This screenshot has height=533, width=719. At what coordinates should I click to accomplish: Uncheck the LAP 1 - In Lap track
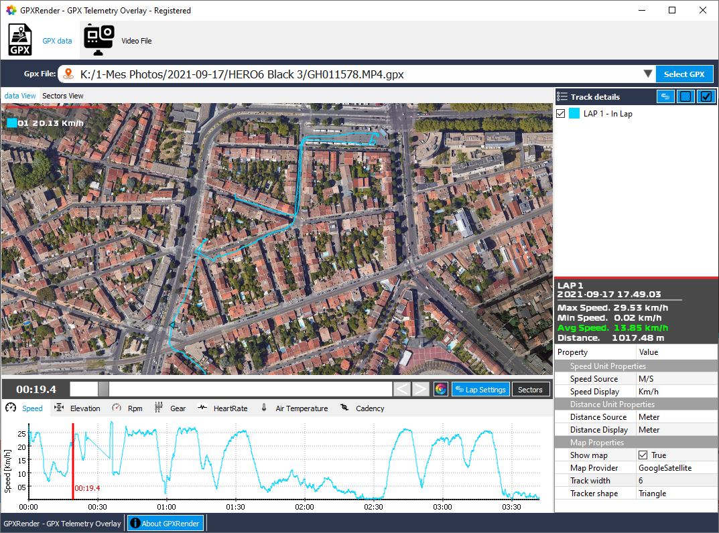point(561,113)
